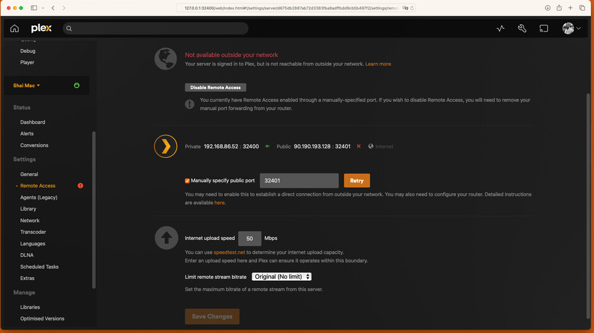Click the Save Changes button
This screenshot has height=333, width=594.
(212, 317)
